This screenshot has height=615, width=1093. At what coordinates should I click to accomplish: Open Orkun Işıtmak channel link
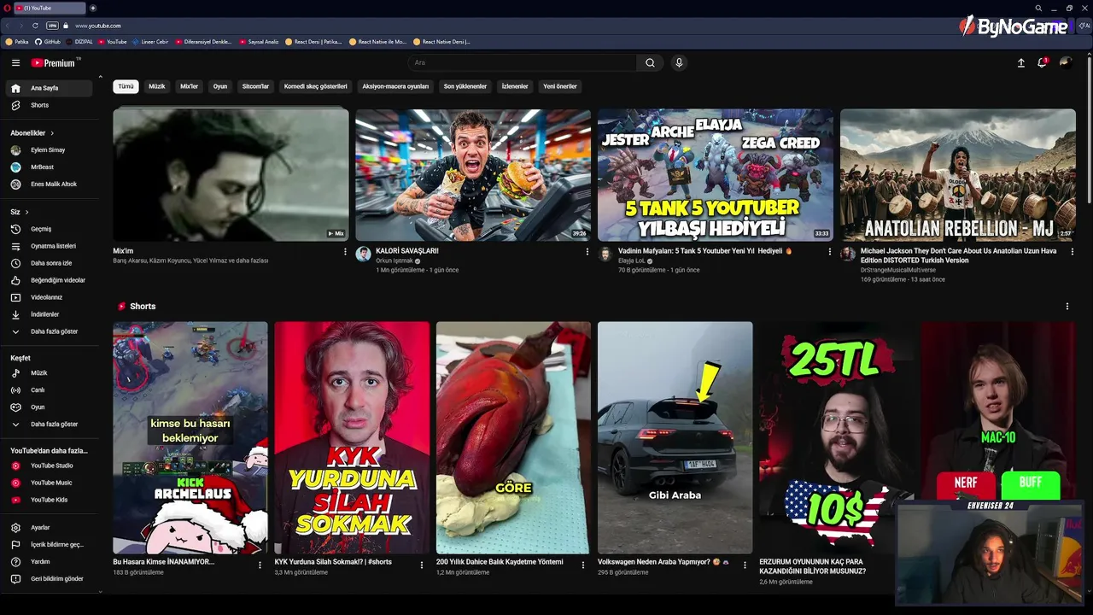click(395, 261)
